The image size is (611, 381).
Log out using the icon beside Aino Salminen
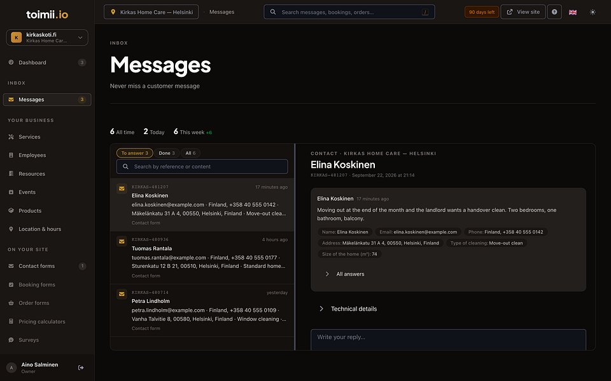click(x=81, y=368)
